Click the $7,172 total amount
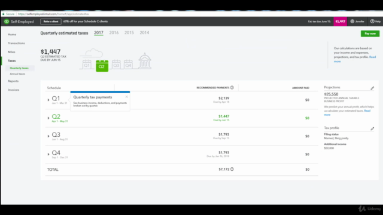 click(x=224, y=169)
